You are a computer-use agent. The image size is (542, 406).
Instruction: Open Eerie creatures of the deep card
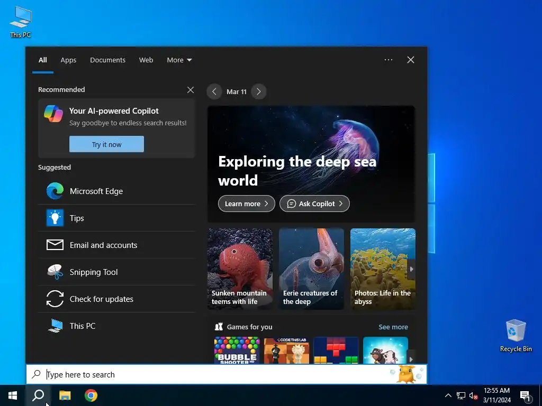point(311,269)
